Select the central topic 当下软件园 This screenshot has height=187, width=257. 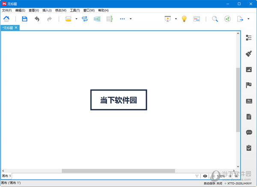[119, 100]
